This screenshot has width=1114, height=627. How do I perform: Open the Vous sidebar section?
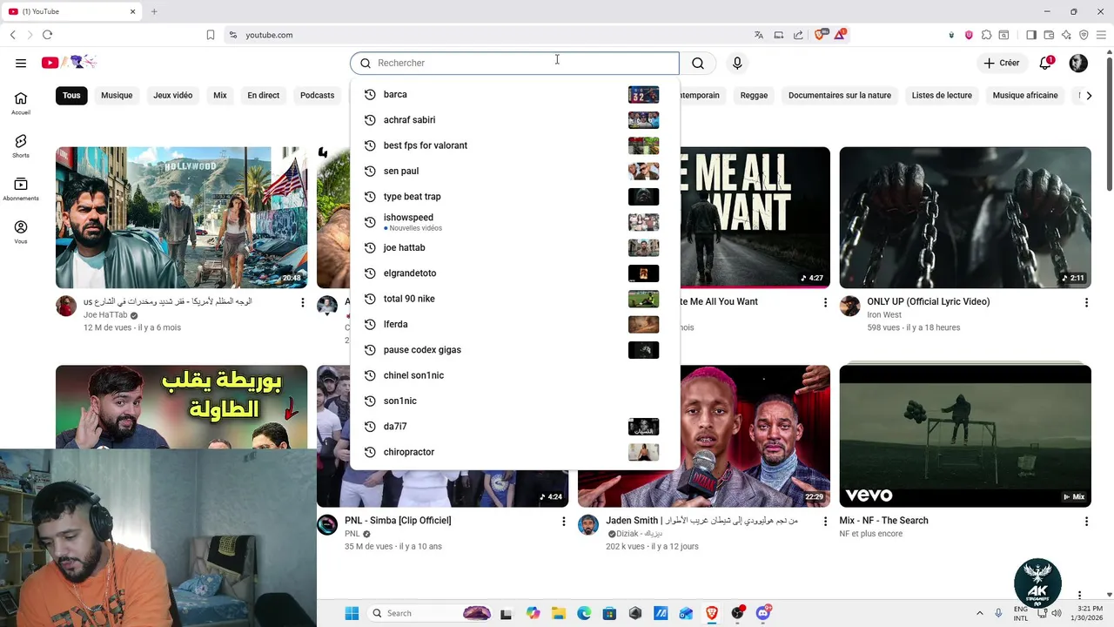click(21, 232)
